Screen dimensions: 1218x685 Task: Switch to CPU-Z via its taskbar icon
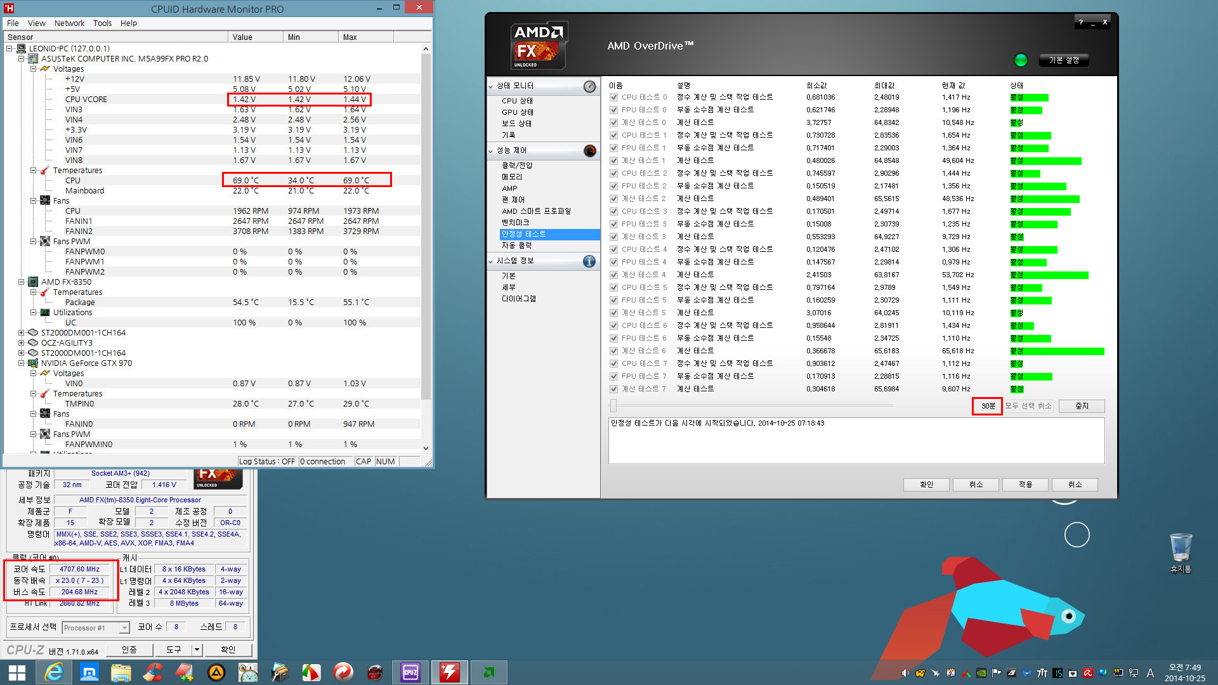coord(410,672)
